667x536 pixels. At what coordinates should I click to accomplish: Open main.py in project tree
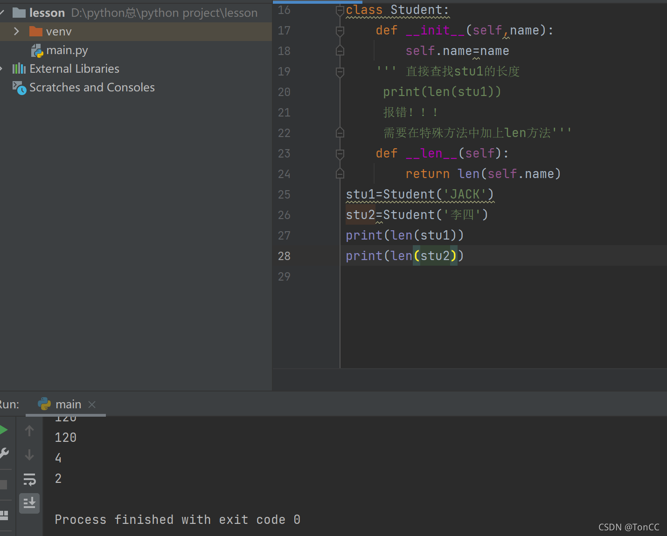coord(67,50)
